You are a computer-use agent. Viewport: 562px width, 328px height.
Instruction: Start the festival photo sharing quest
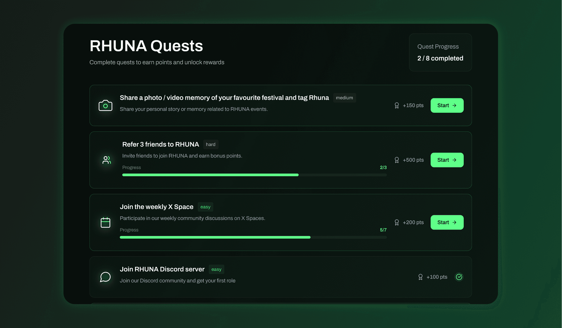(x=447, y=105)
